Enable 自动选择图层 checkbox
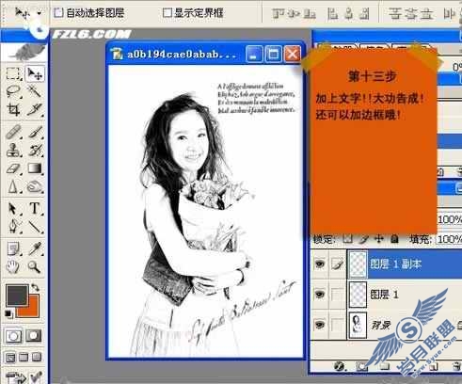 (58, 12)
